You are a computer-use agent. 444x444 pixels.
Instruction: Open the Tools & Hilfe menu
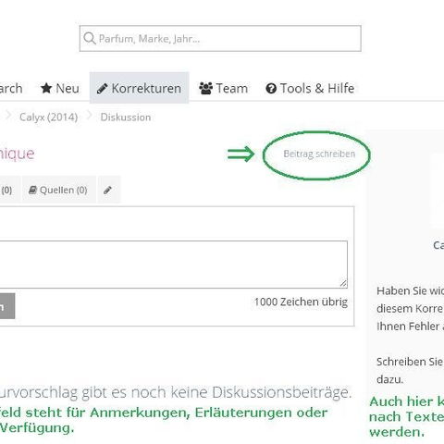310,89
